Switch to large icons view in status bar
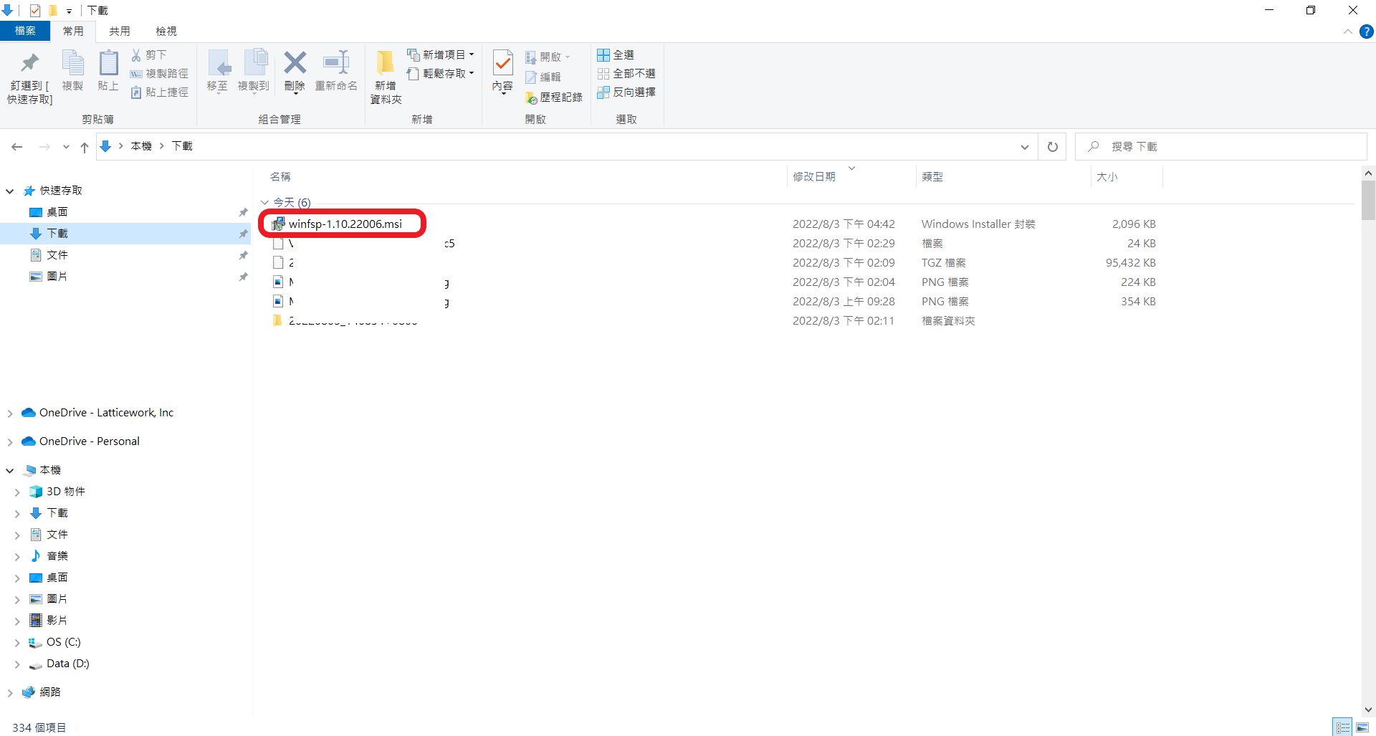Image resolution: width=1376 pixels, height=736 pixels. pyautogui.click(x=1362, y=727)
